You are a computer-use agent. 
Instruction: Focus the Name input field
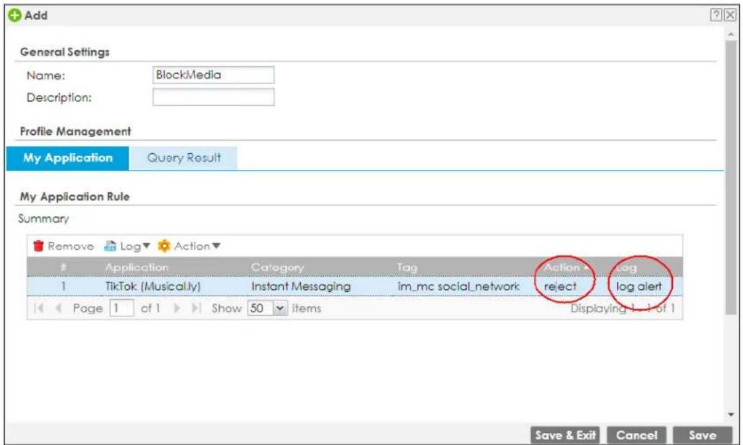[213, 75]
